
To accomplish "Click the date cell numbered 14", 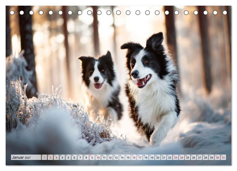I will point(122,157).
